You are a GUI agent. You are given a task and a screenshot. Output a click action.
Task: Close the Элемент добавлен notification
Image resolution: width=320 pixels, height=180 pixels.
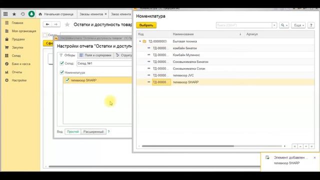[314, 157]
